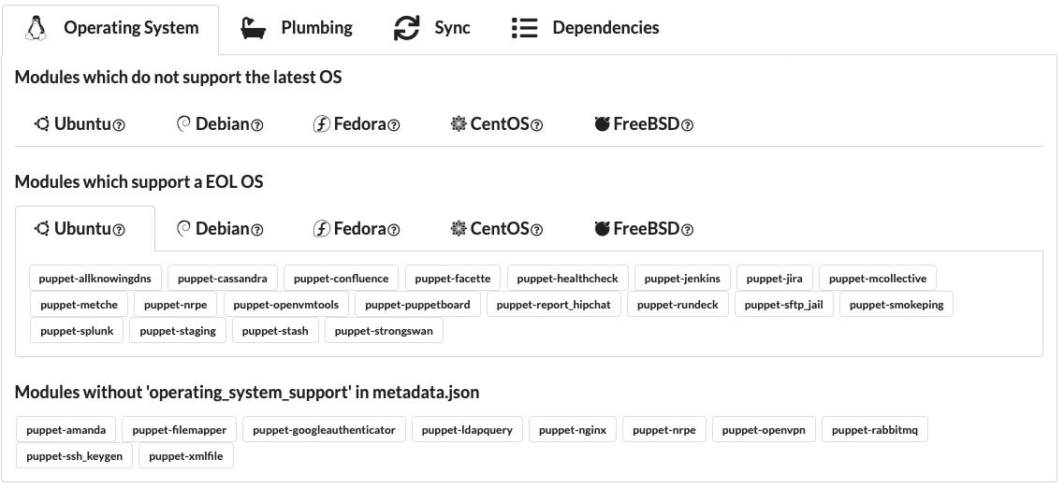This screenshot has height=488, width=1064.
Task: Open the puppet-report_hipchat module
Action: (554, 305)
